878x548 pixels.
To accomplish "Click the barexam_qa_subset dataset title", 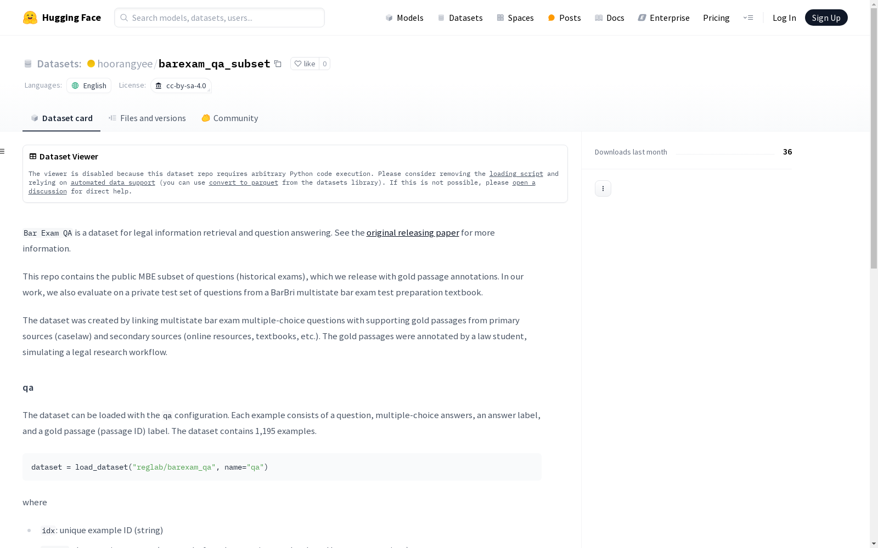I will pyautogui.click(x=215, y=64).
